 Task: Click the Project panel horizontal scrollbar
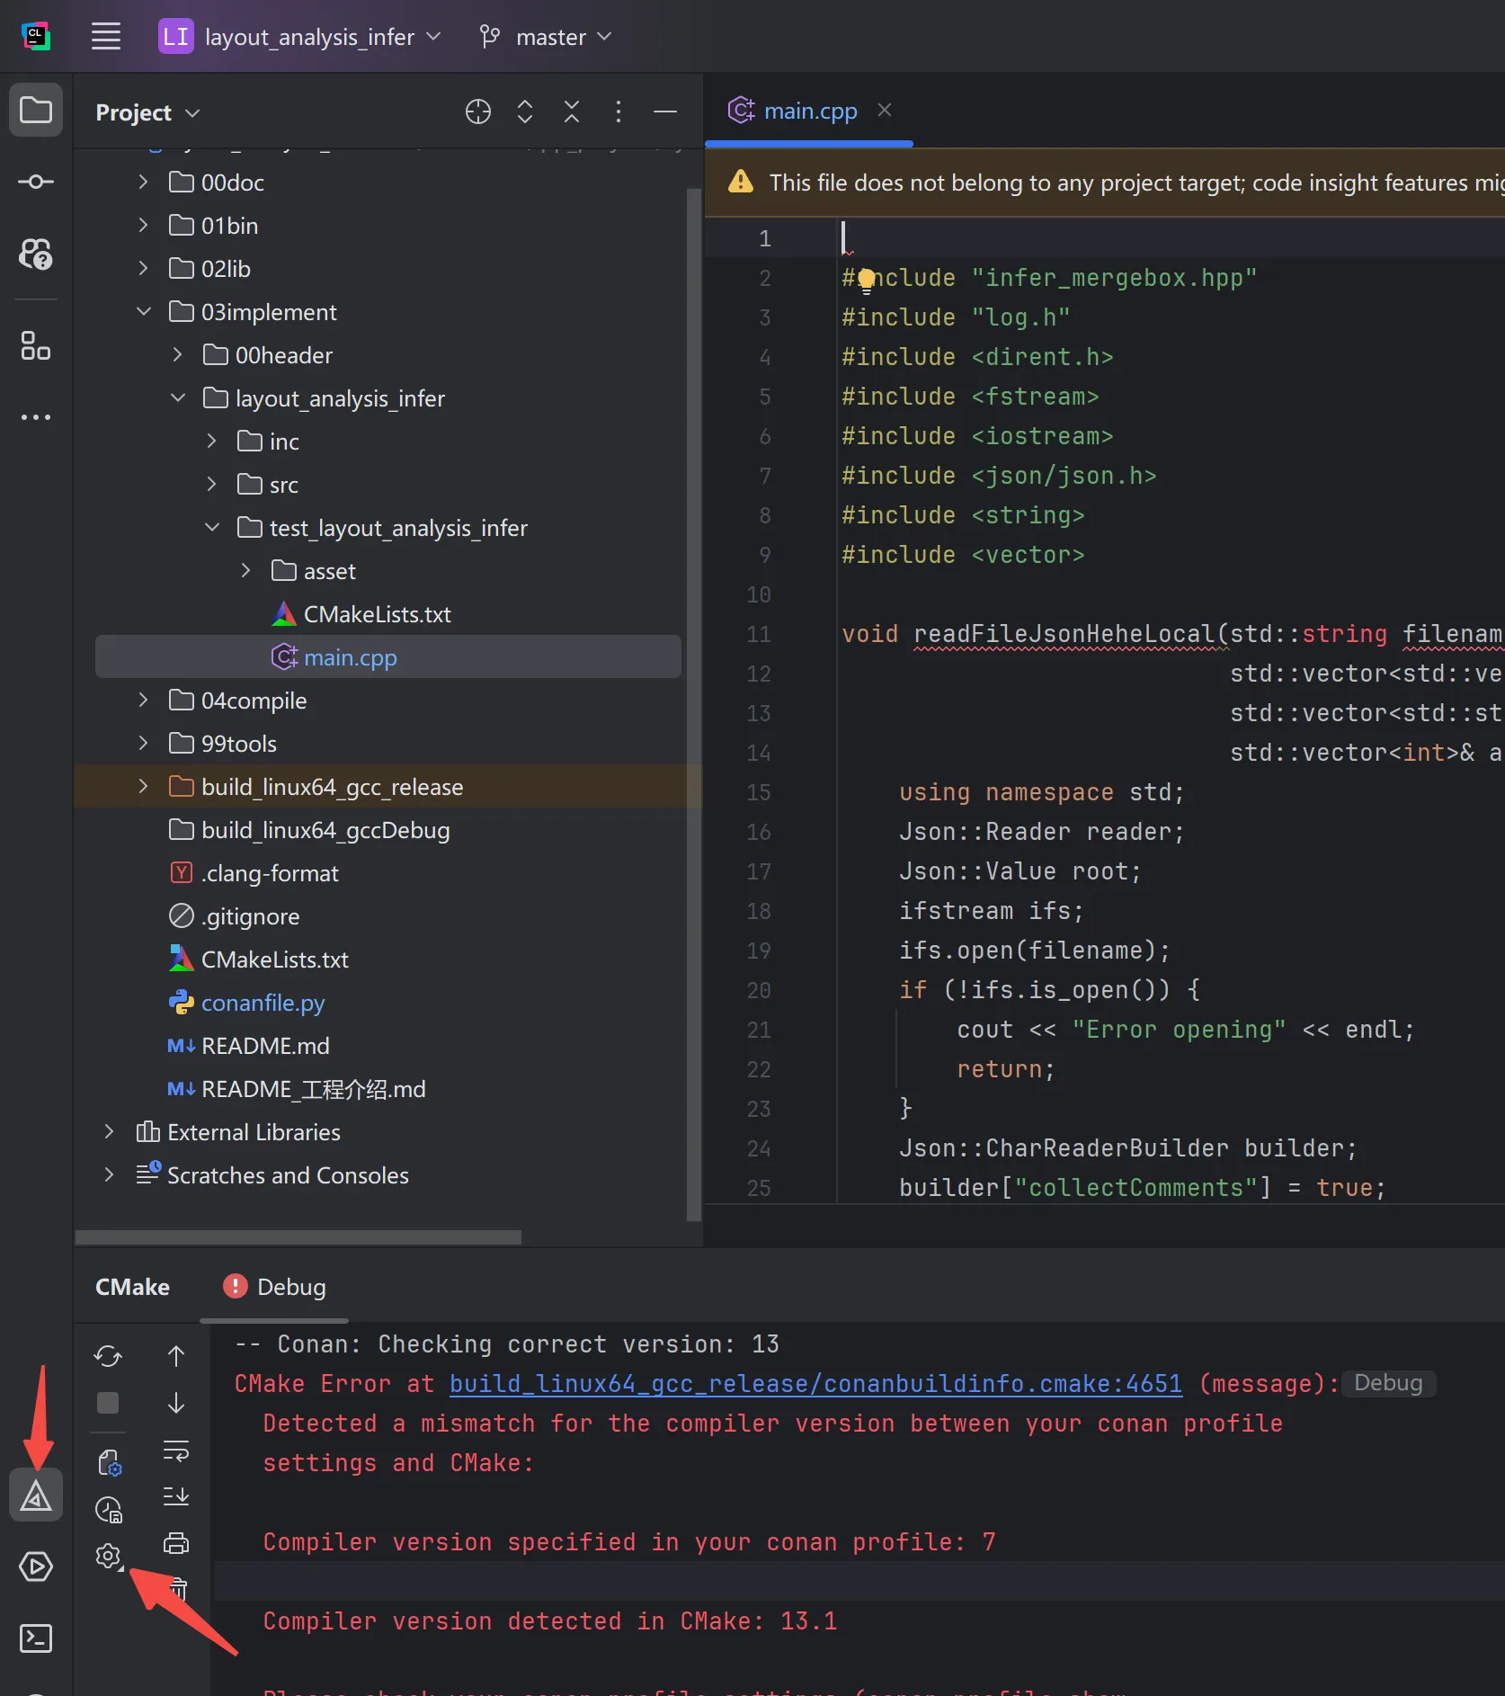pyautogui.click(x=298, y=1237)
